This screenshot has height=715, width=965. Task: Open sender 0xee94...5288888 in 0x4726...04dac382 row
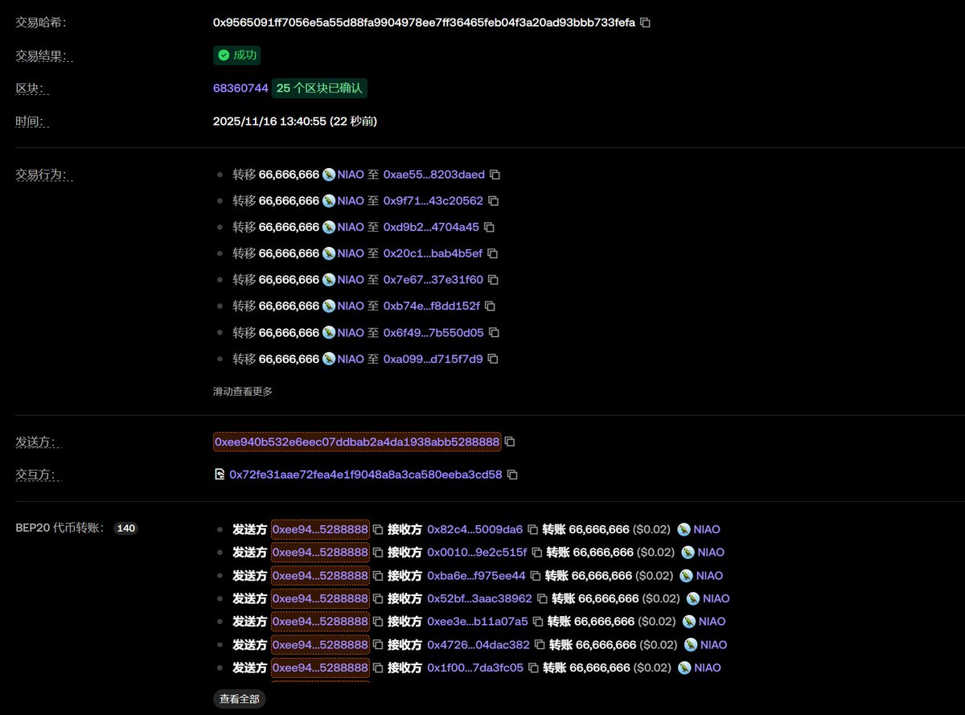click(x=320, y=645)
